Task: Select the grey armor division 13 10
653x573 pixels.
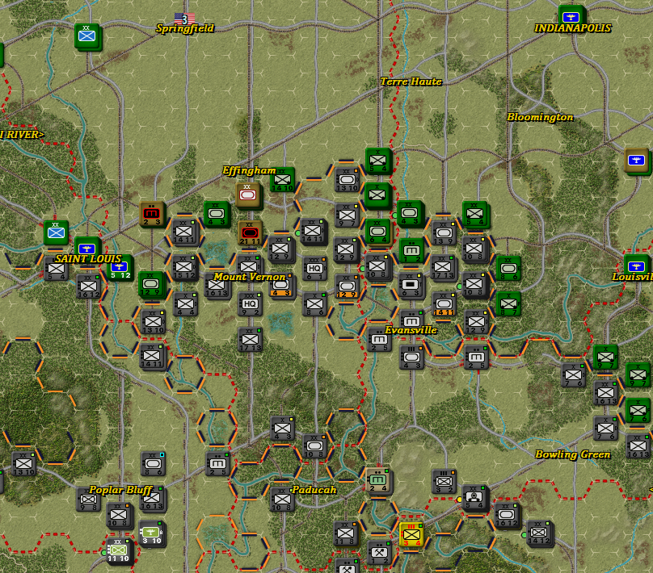Action: click(347, 180)
